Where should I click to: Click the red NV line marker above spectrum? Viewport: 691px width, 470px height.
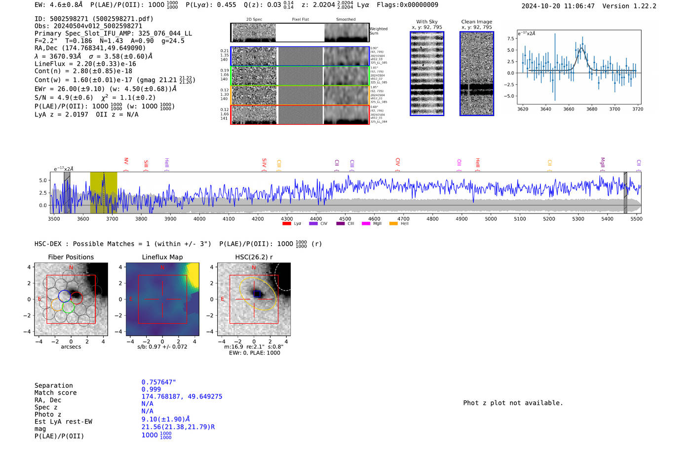tap(126, 162)
